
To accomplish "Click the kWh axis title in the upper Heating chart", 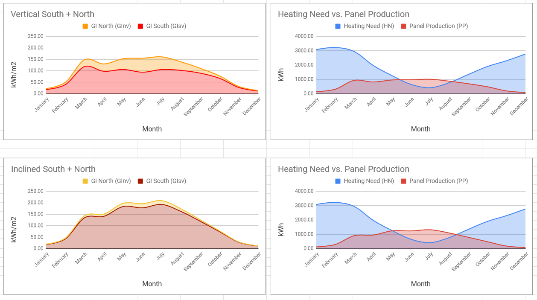I will click(281, 75).
